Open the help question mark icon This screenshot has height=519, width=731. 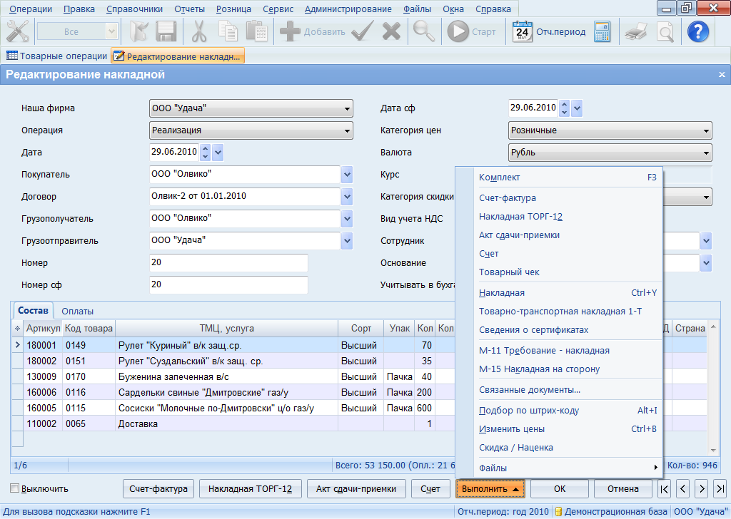[x=697, y=32]
